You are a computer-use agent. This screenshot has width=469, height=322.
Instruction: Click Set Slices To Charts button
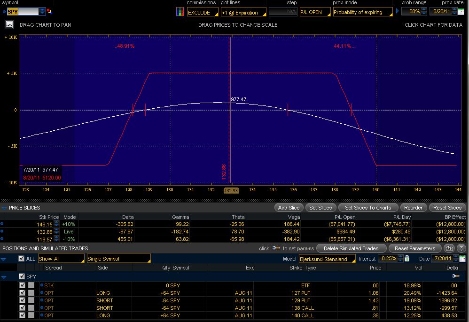[368, 208]
